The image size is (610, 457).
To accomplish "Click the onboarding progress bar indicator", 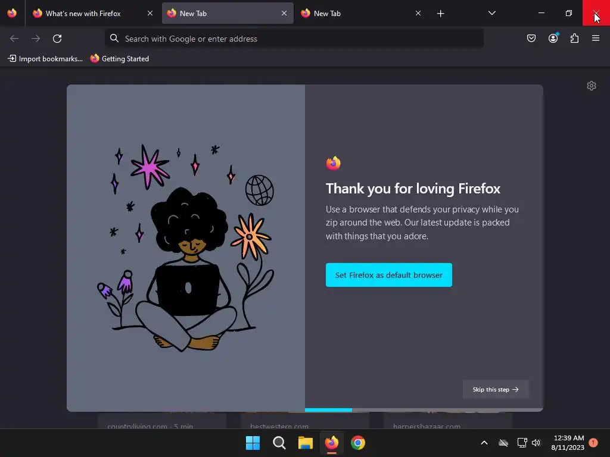I will tap(424, 410).
